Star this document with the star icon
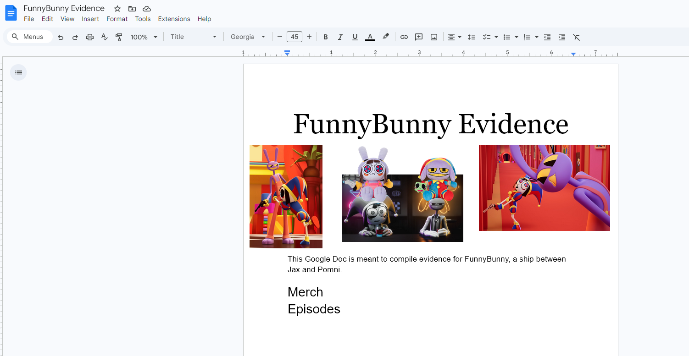689x356 pixels. (x=117, y=9)
